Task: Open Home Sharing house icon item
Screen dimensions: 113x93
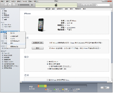Action: pos(4,43)
